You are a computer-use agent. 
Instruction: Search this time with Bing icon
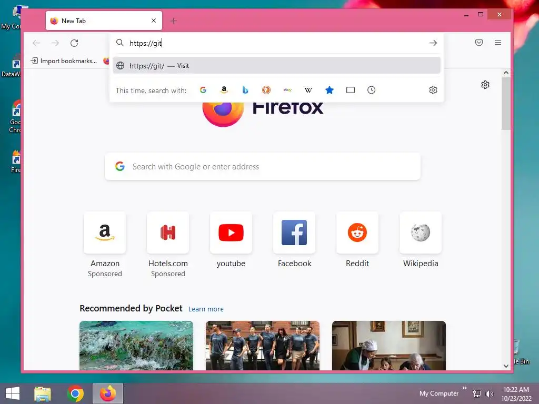pos(245,90)
